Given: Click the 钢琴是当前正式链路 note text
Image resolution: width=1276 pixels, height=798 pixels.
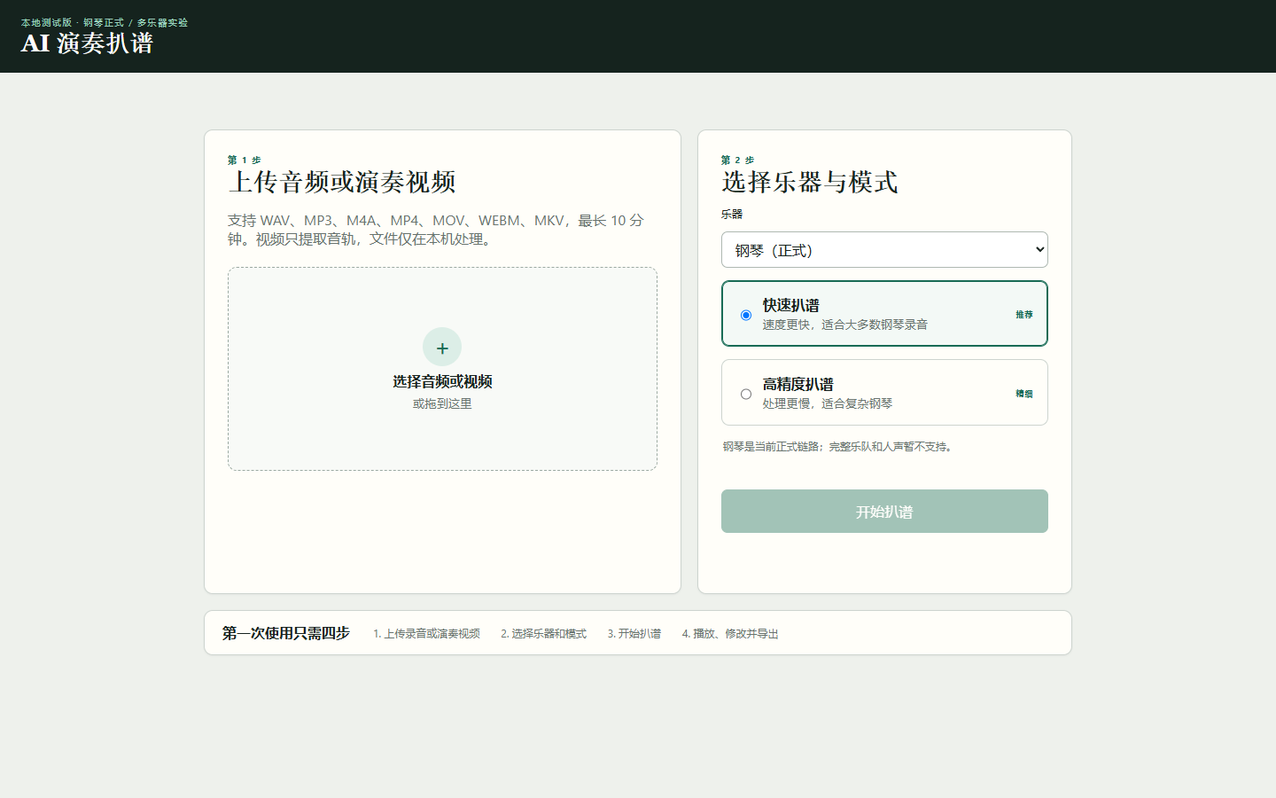Looking at the screenshot, I should click(x=839, y=447).
